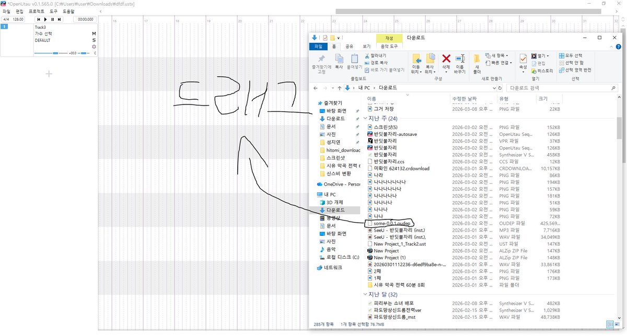Screen dimensions: 627x336
Task: Jump to start in OpenUtau transport
Action: tap(38, 19)
